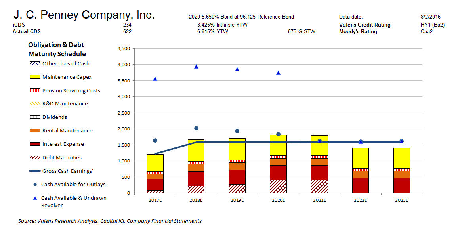Click the 2023E axis label
The image size is (458, 233).
[402, 200]
